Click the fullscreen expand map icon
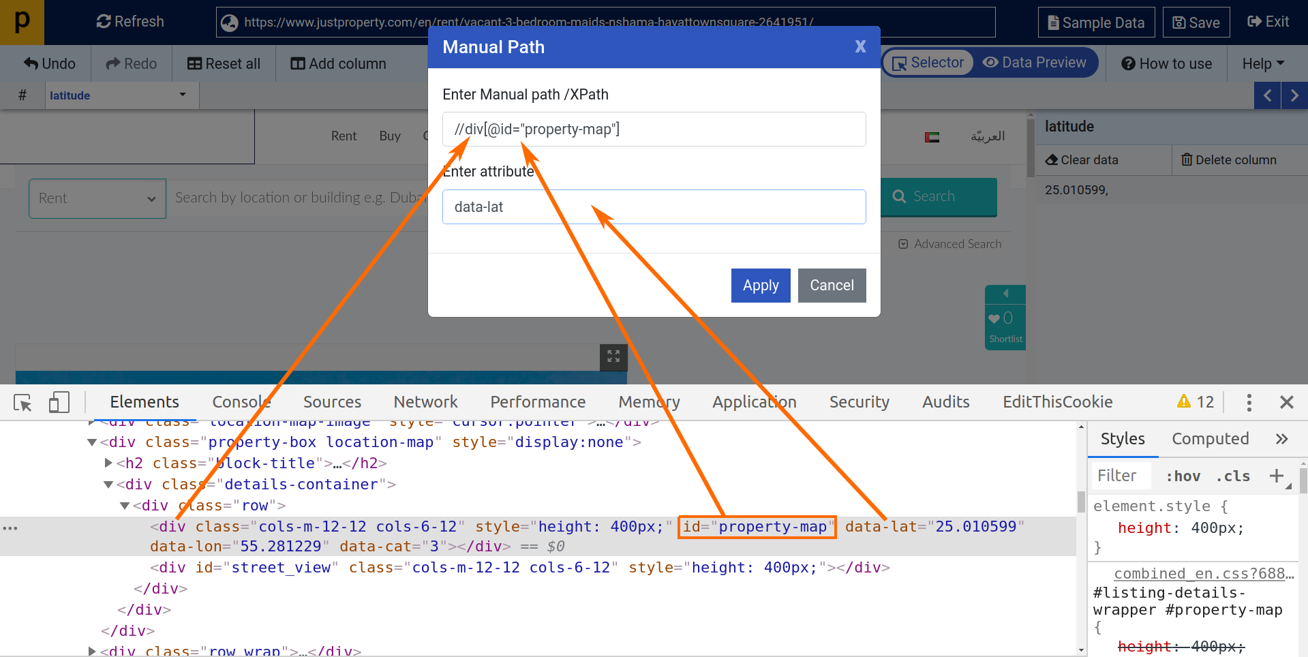 pyautogui.click(x=613, y=356)
